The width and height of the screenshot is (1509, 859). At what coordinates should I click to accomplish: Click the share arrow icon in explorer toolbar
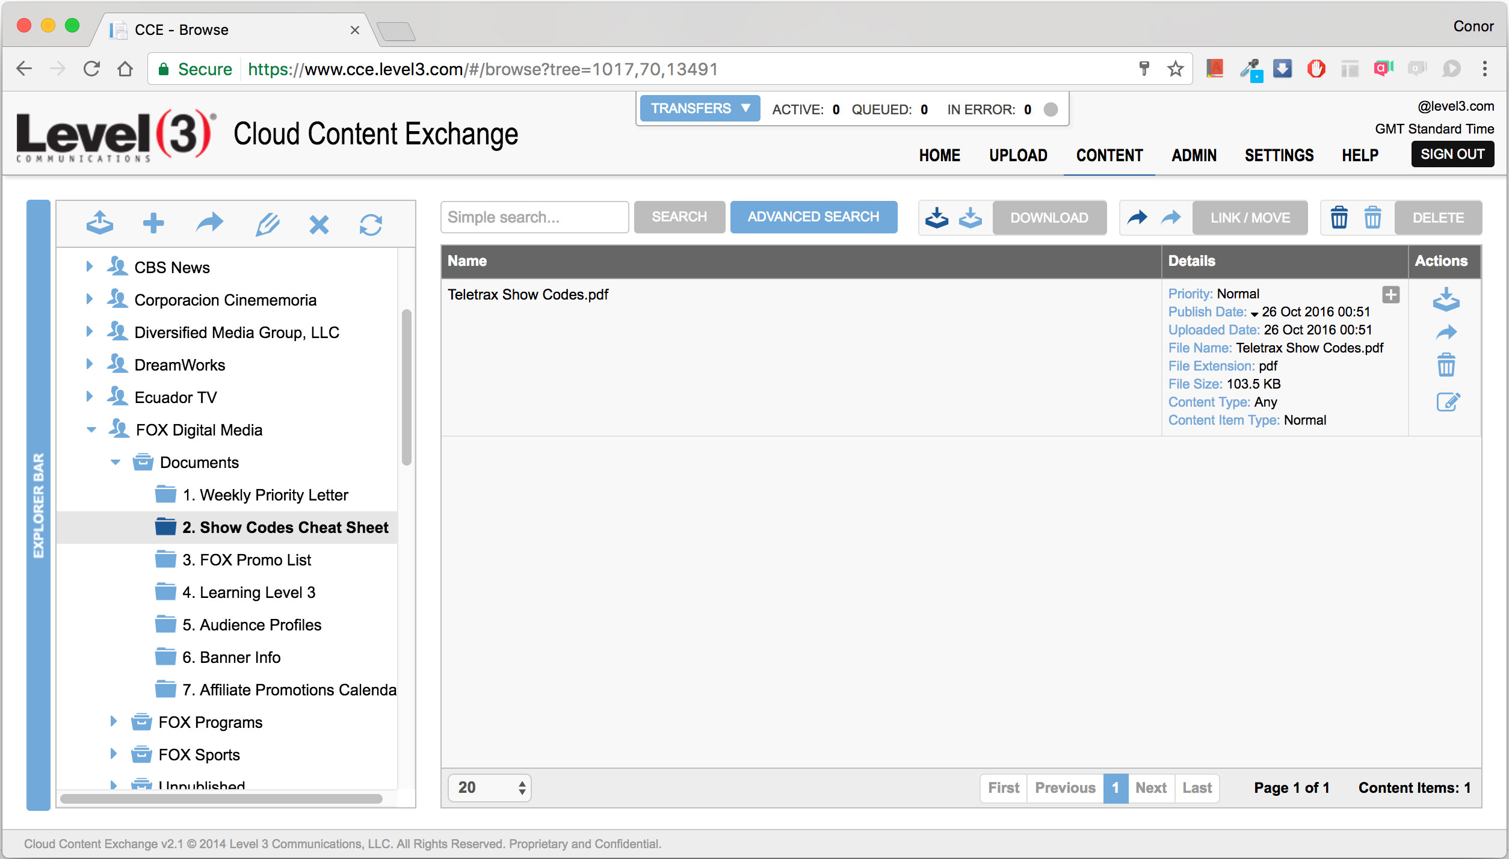(x=209, y=223)
